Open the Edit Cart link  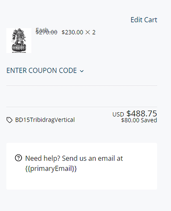point(144,20)
